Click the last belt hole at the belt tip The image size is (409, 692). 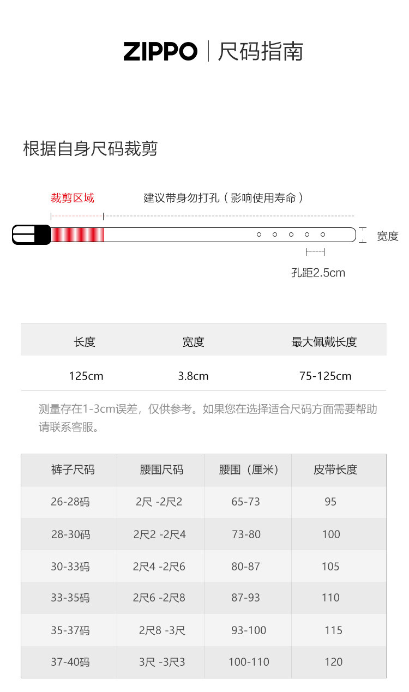point(323,234)
